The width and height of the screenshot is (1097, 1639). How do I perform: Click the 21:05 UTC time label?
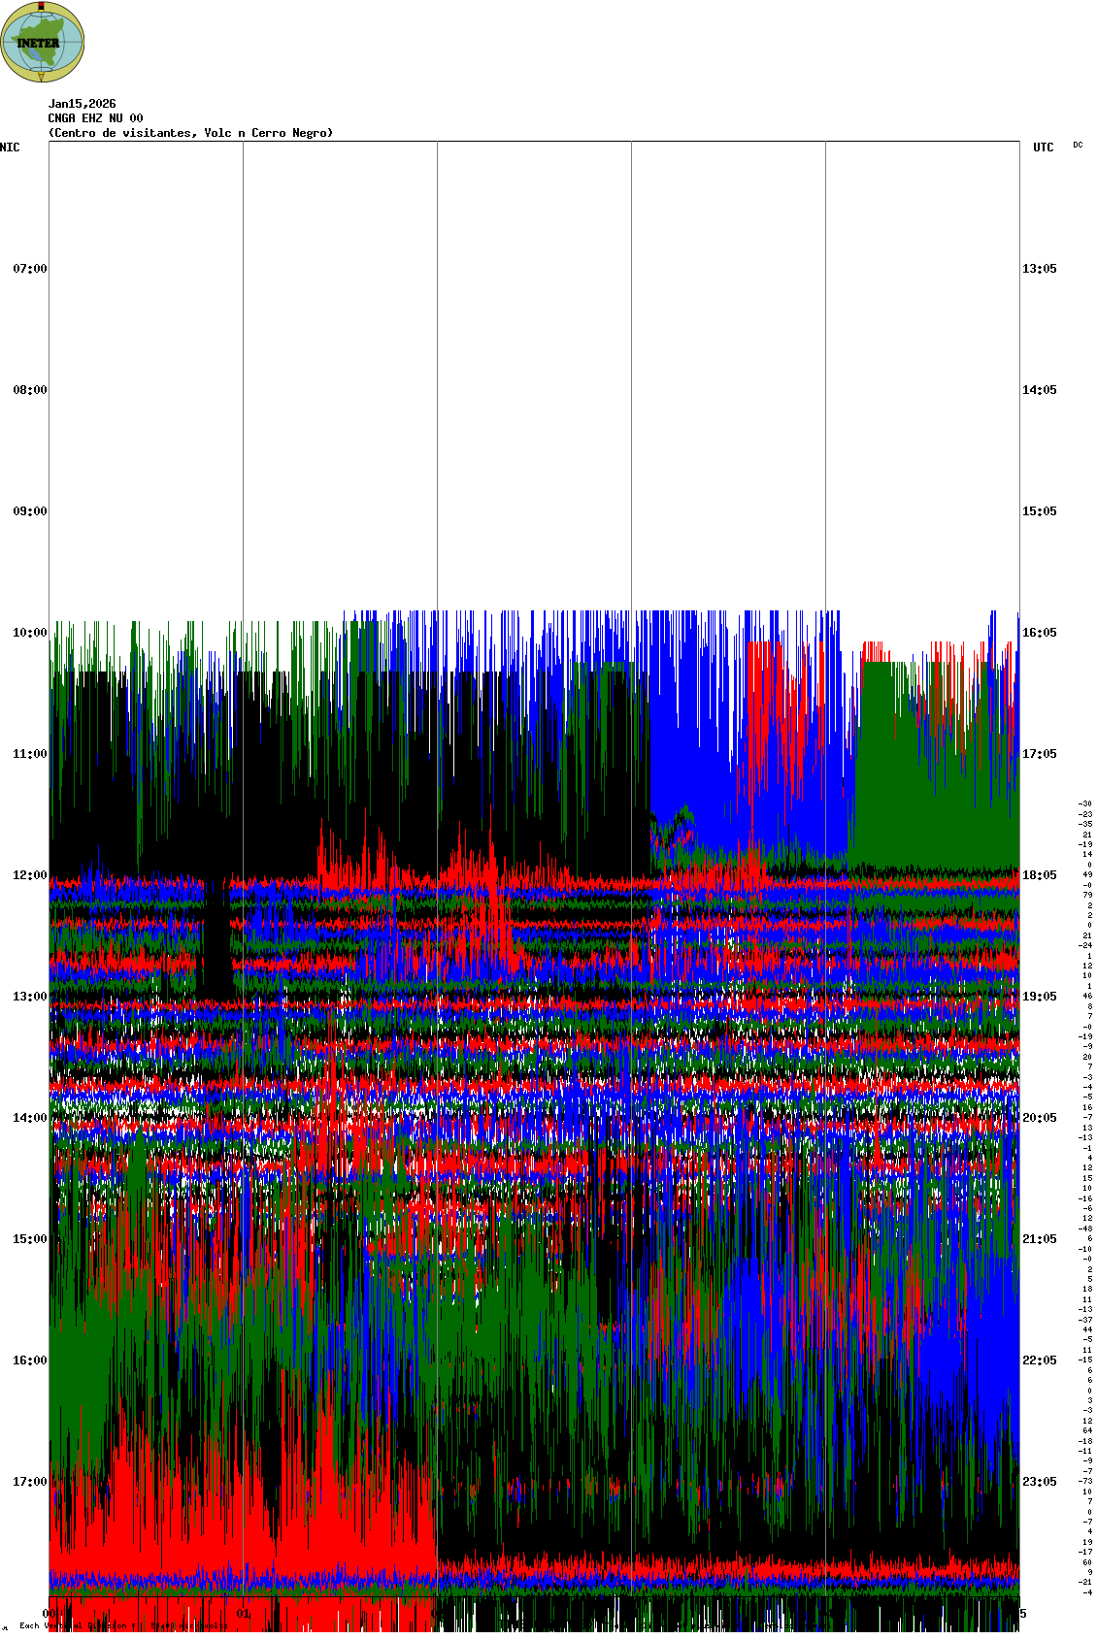pyautogui.click(x=1039, y=1239)
